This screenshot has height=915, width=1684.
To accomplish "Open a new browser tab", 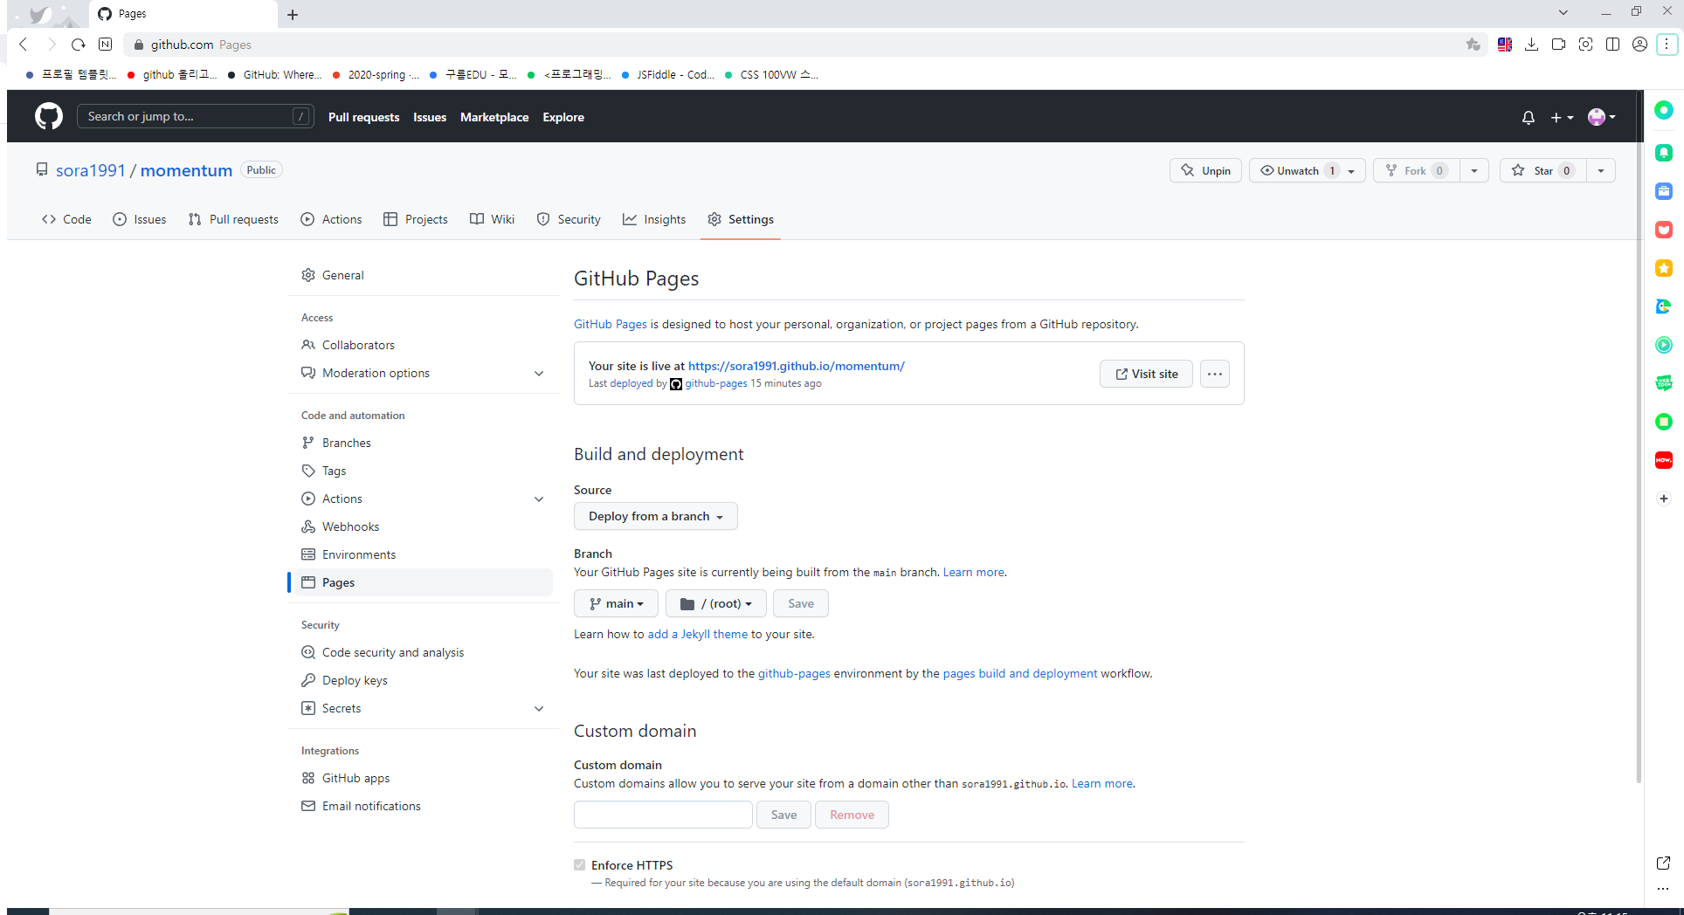I will click(x=293, y=15).
